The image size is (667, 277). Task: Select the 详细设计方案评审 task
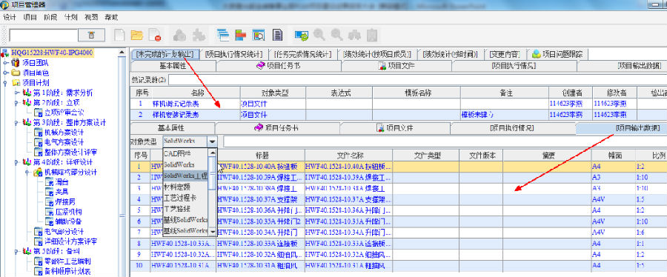pyautogui.click(x=71, y=241)
